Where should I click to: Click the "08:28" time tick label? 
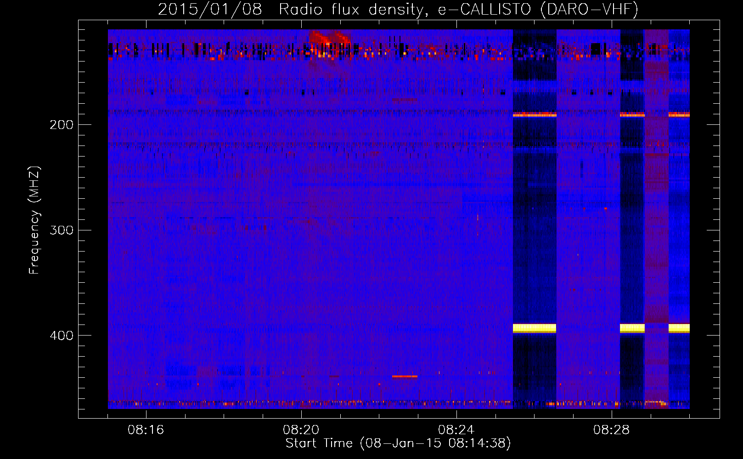(x=611, y=430)
